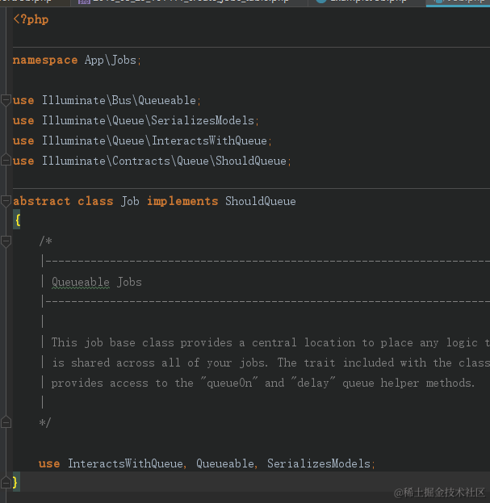Click App\Jobs in the namespace line
Viewport: 490px width, 503px height.
(x=111, y=60)
